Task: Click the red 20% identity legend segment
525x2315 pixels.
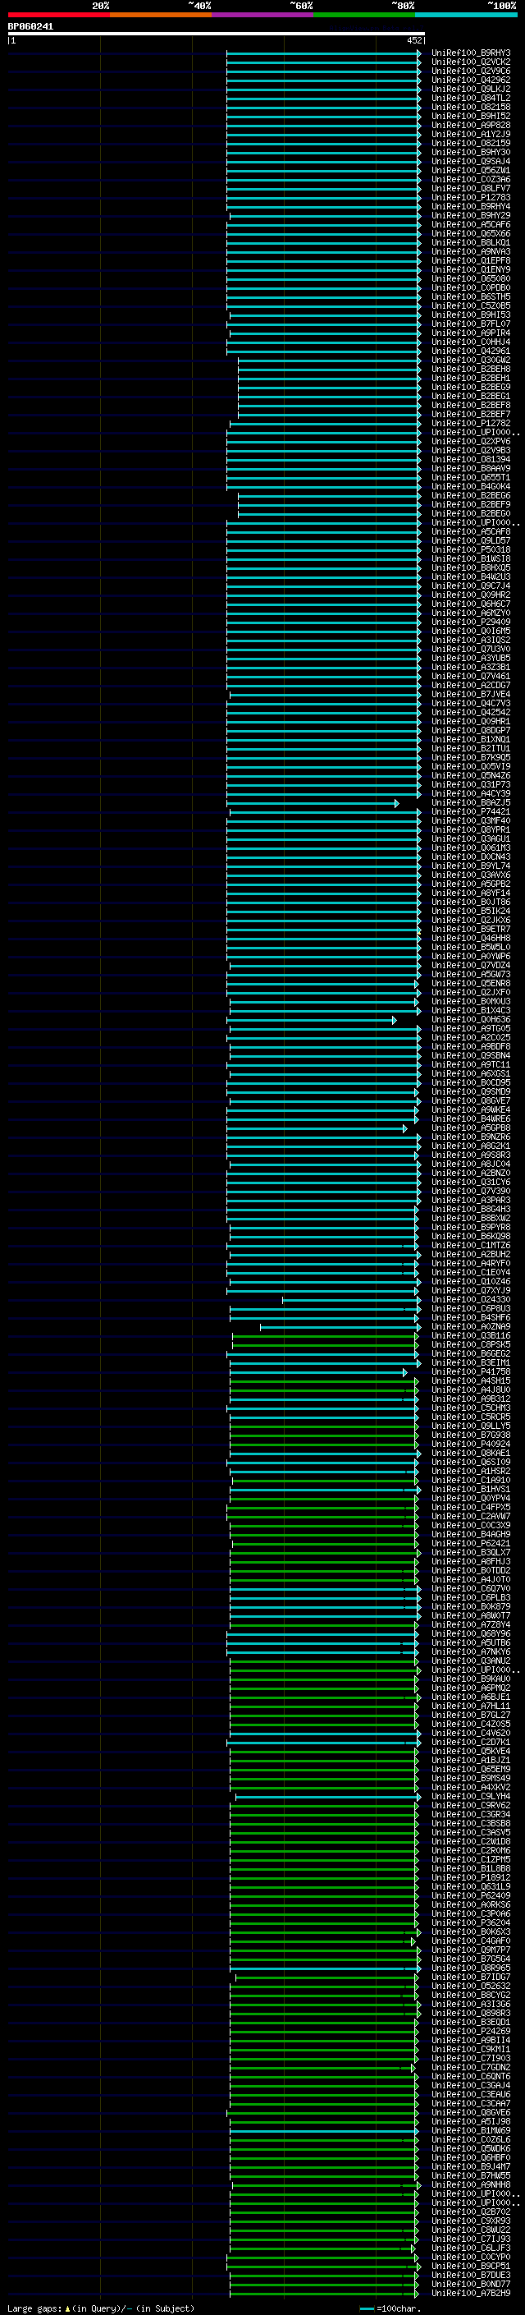Action: pyautogui.click(x=58, y=15)
